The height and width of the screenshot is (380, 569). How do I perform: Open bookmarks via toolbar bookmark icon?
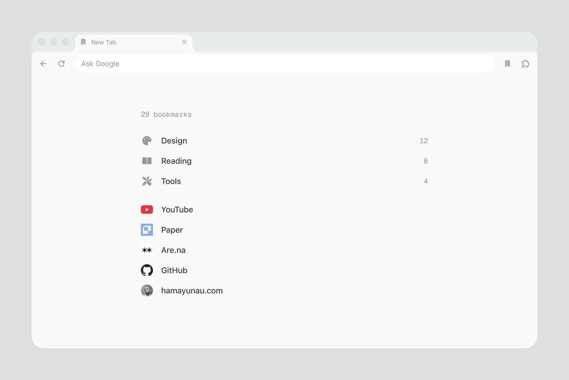click(507, 64)
